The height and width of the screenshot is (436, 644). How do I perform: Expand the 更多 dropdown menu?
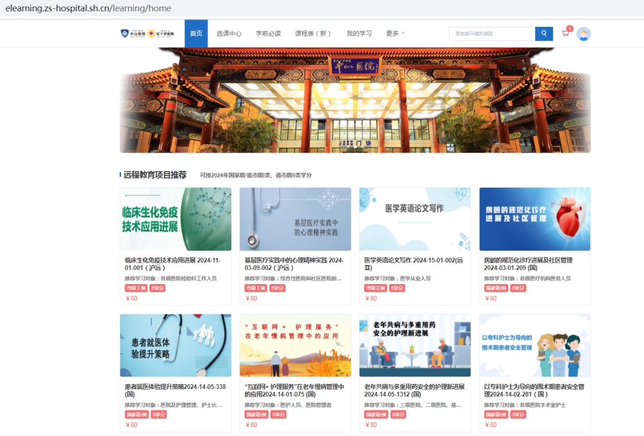(x=395, y=33)
